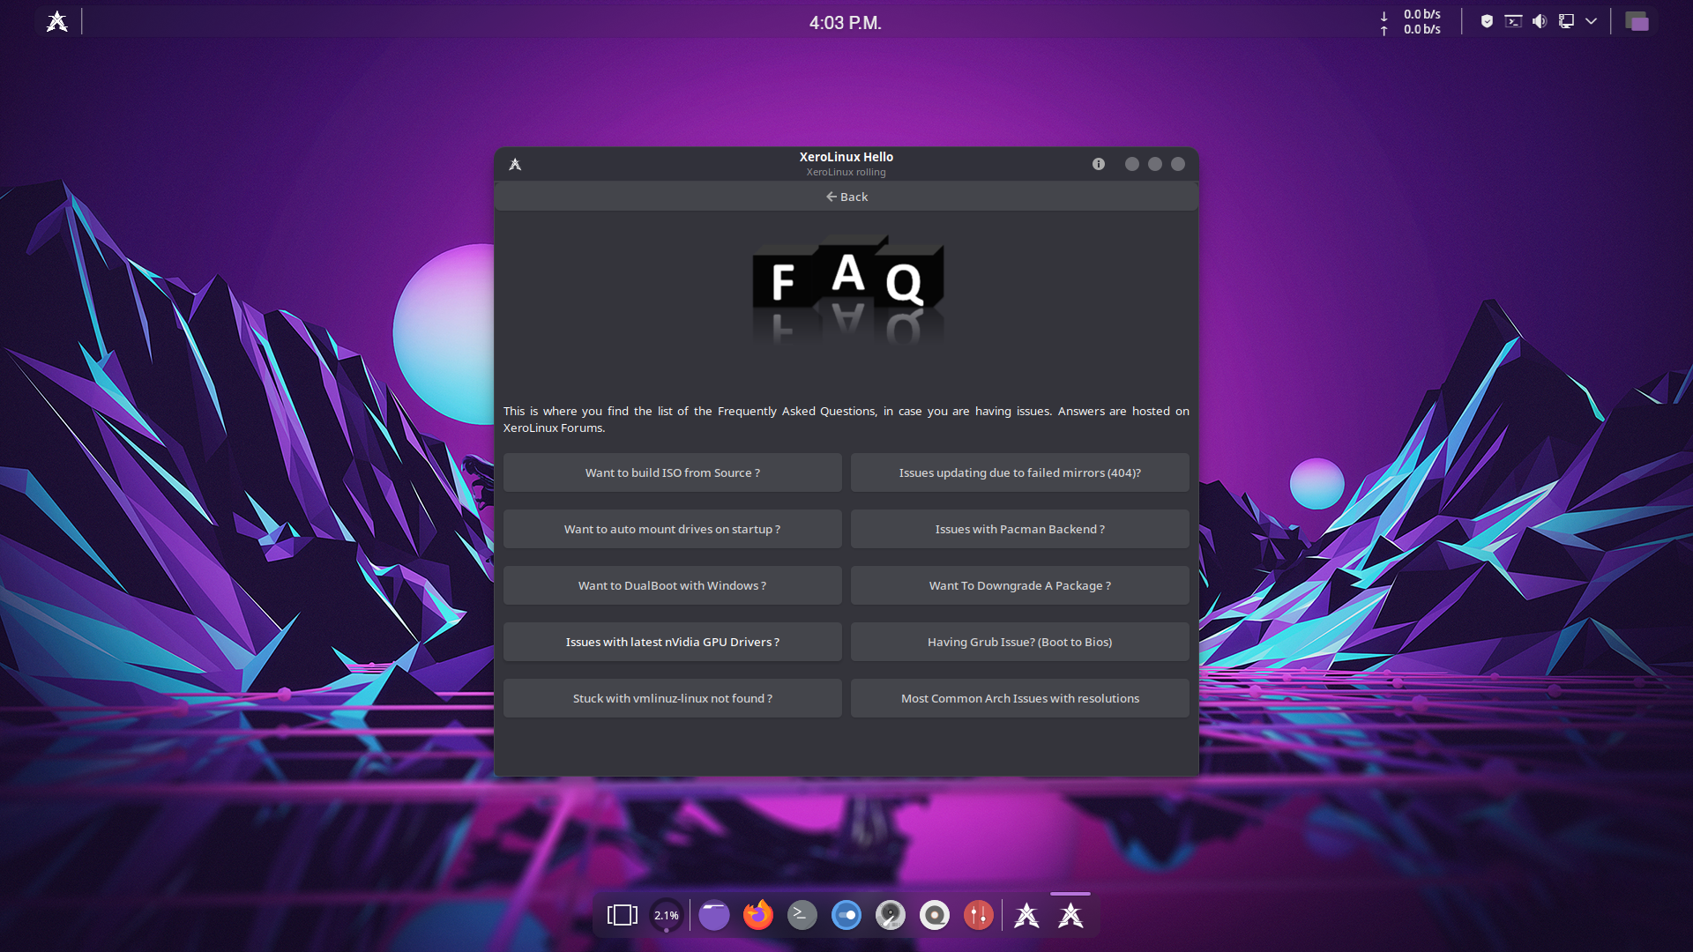The image size is (1693, 952).
Task: Open the Yakuake terminal tray icon
Action: [1513, 21]
